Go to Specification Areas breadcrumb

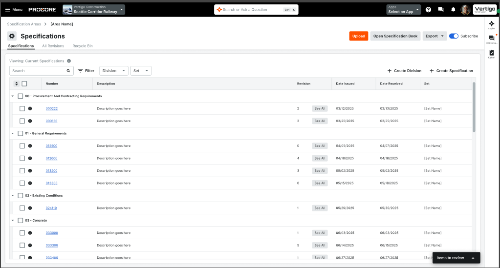pos(24,24)
